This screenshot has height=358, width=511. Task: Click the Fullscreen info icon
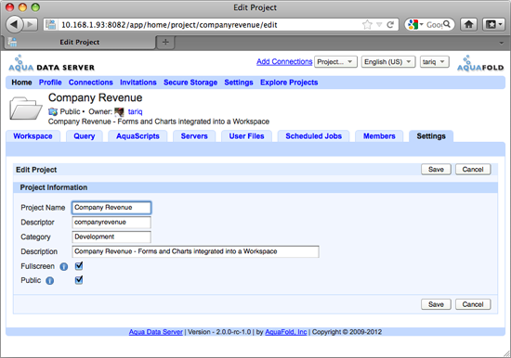(x=64, y=267)
